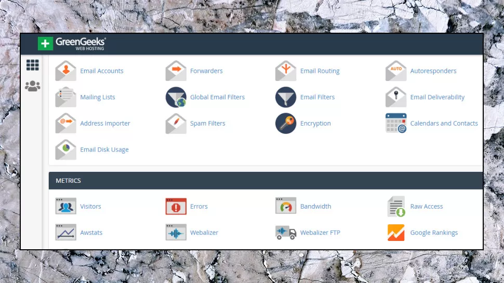Select the Mailing Lists link
Viewport: 504px width, 283px height.
click(x=97, y=97)
